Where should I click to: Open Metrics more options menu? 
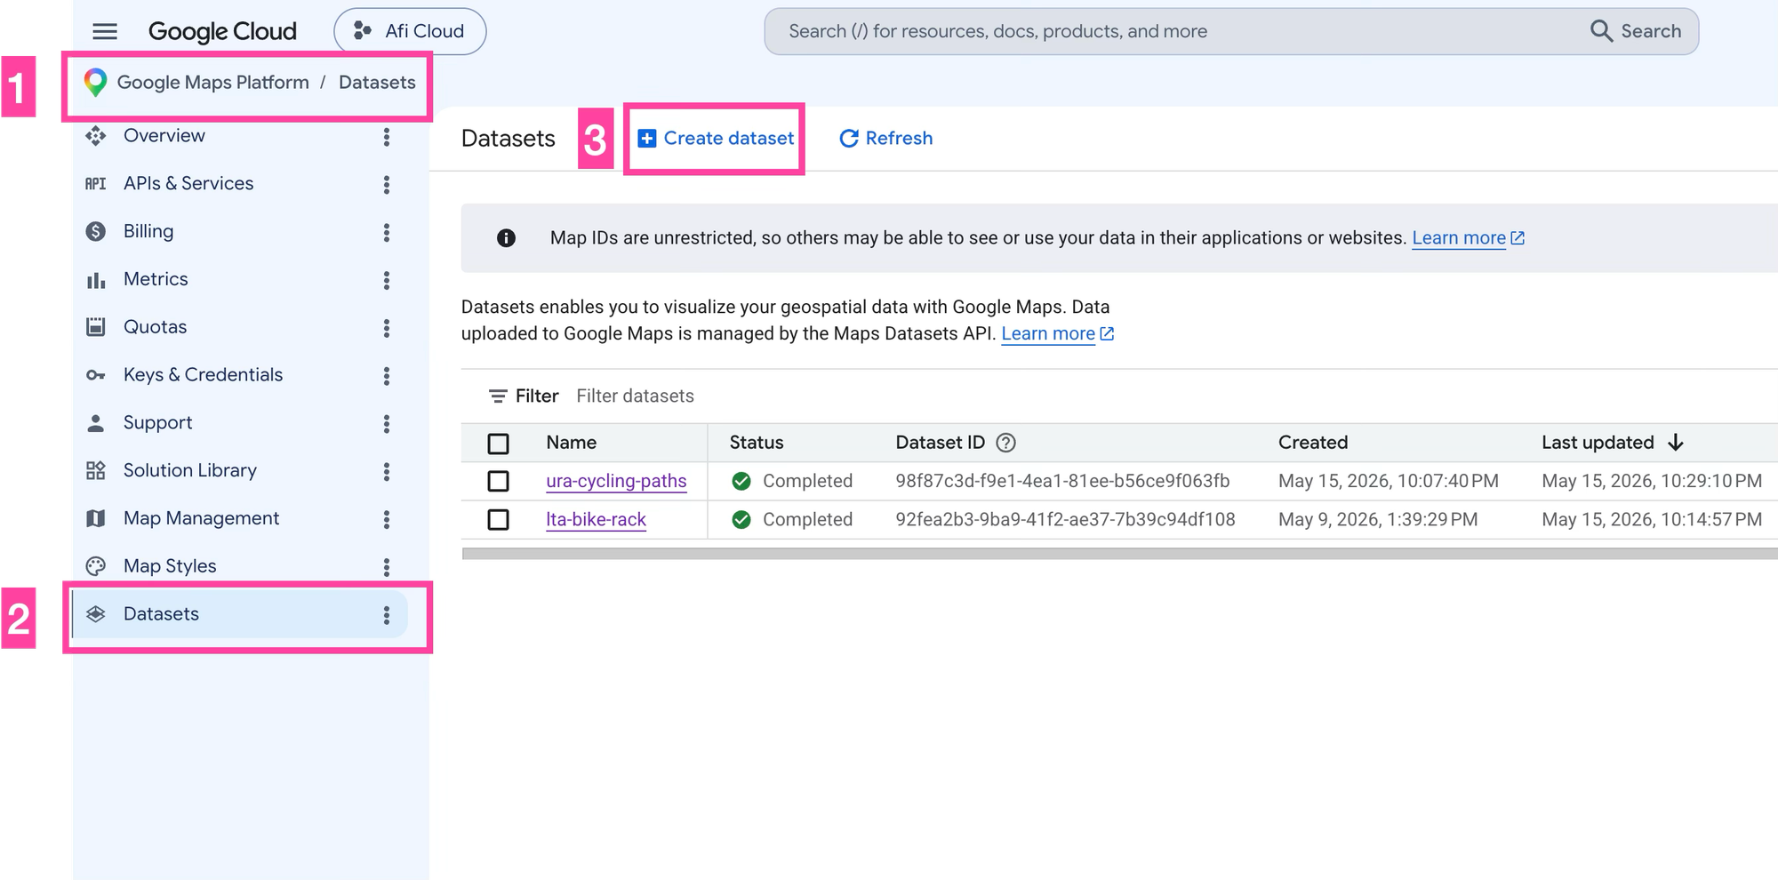386,281
